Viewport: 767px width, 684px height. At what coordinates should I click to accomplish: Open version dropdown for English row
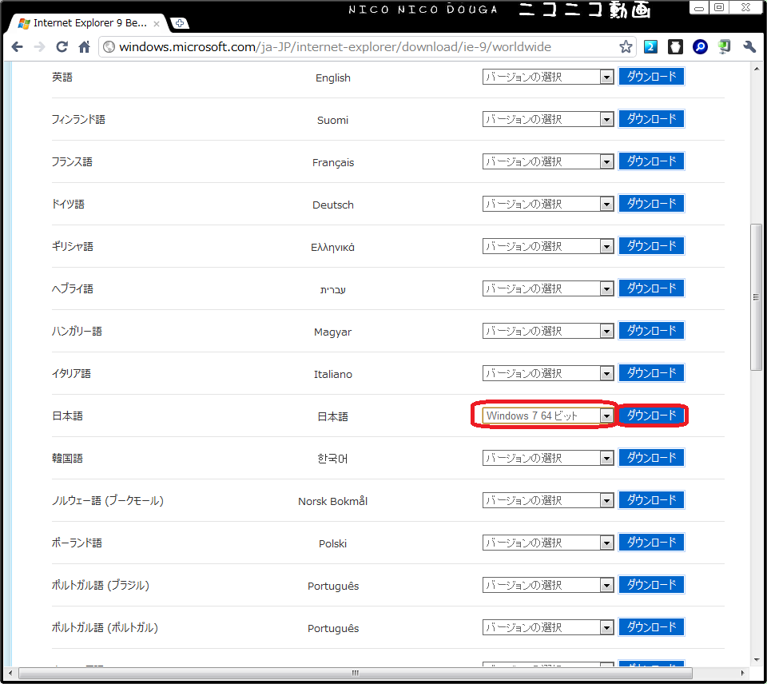(548, 77)
